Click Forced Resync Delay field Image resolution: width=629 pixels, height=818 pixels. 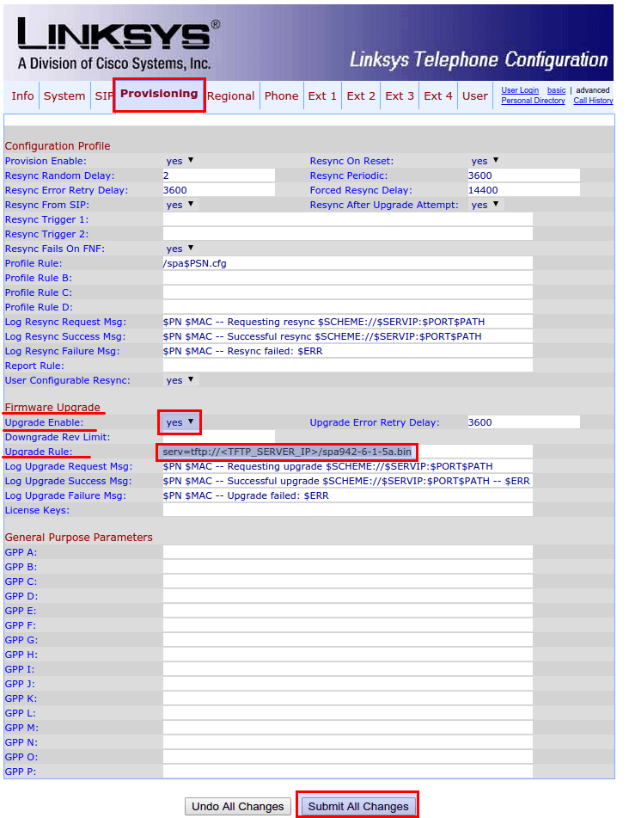(523, 190)
